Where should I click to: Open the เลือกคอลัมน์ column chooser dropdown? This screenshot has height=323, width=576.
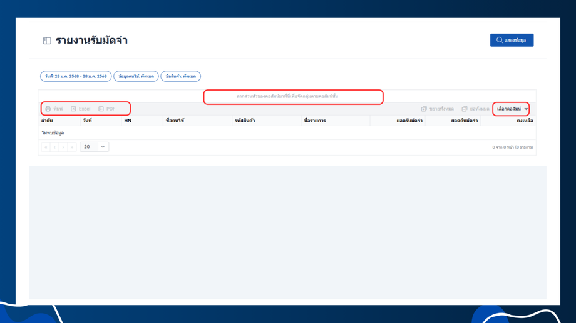(511, 109)
